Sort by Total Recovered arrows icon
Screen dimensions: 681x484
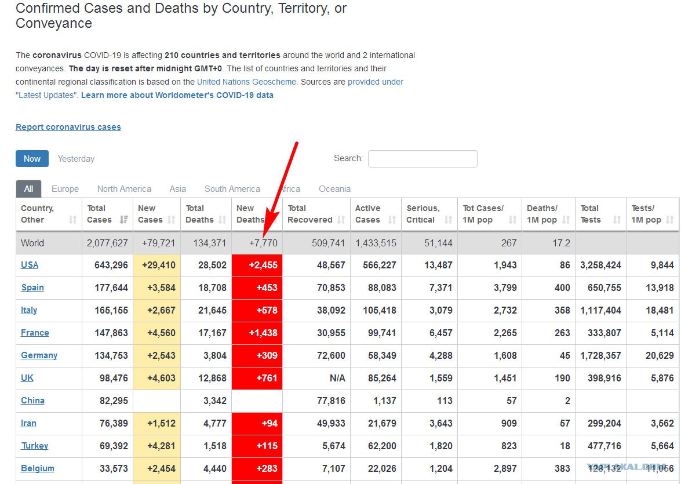pyautogui.click(x=341, y=220)
